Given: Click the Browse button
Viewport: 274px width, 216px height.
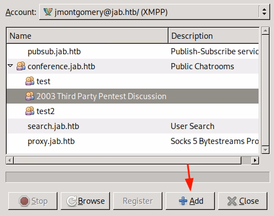Looking at the screenshot, I should click(85, 201).
